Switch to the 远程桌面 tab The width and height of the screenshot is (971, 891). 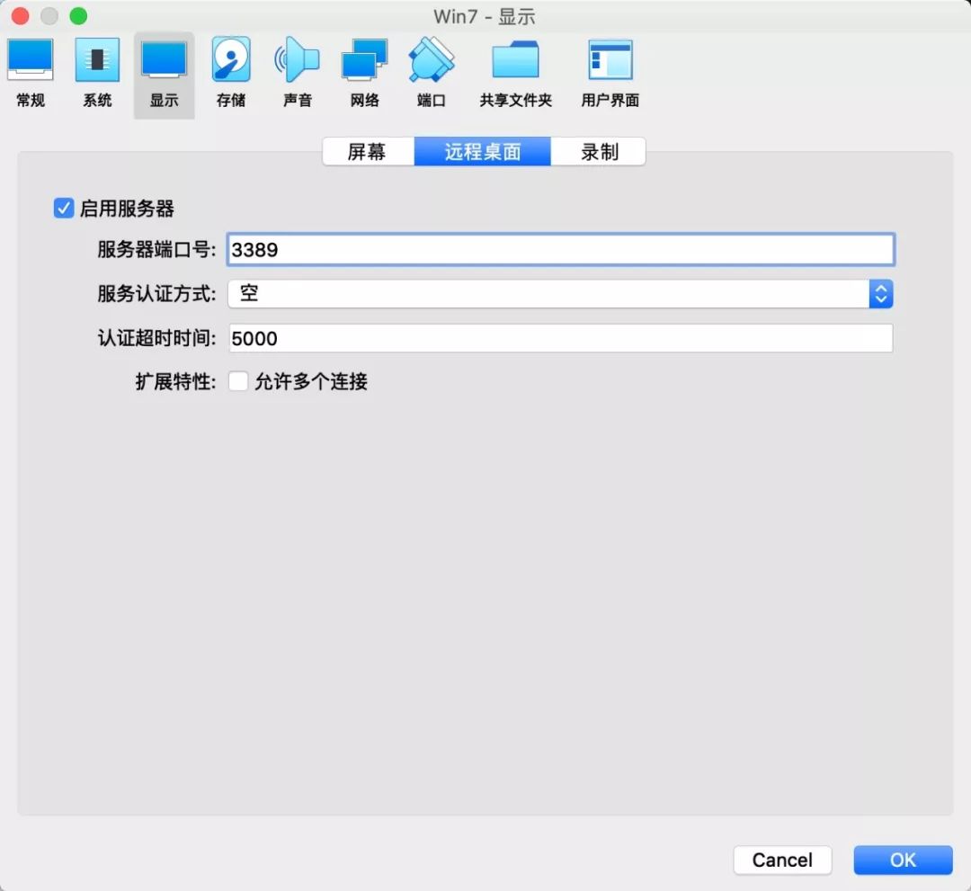point(483,152)
